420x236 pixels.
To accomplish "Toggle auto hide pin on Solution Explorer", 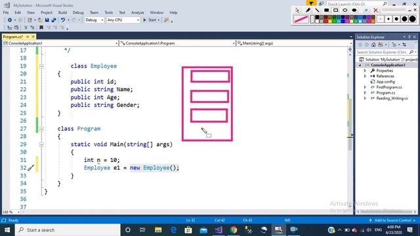I will coord(409,37).
